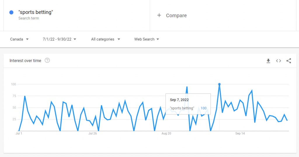The image size is (299, 157).
Task: Click the blue dot beside "sports betting"
Action: [11, 12]
